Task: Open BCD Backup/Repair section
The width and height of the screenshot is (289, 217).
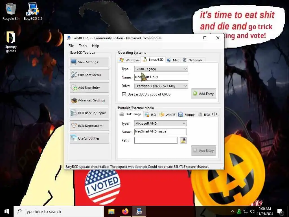Action: pos(89,113)
